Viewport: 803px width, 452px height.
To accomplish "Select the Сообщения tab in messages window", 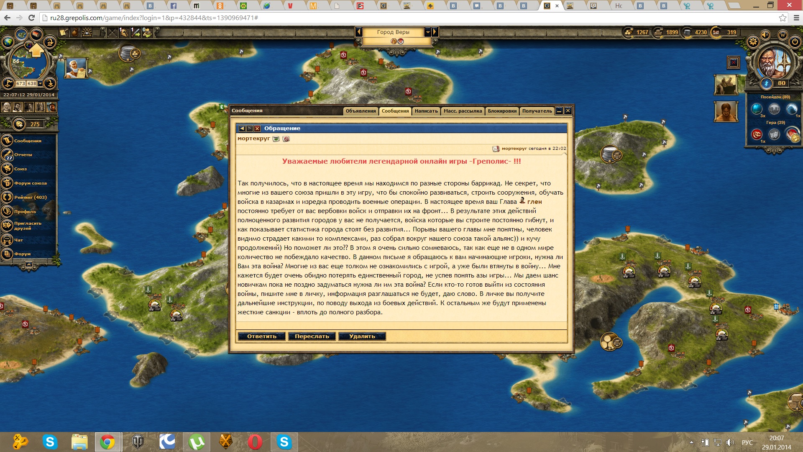I will 395,111.
